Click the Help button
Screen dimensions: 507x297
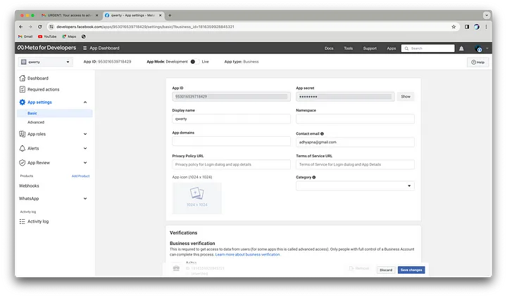coord(477,62)
